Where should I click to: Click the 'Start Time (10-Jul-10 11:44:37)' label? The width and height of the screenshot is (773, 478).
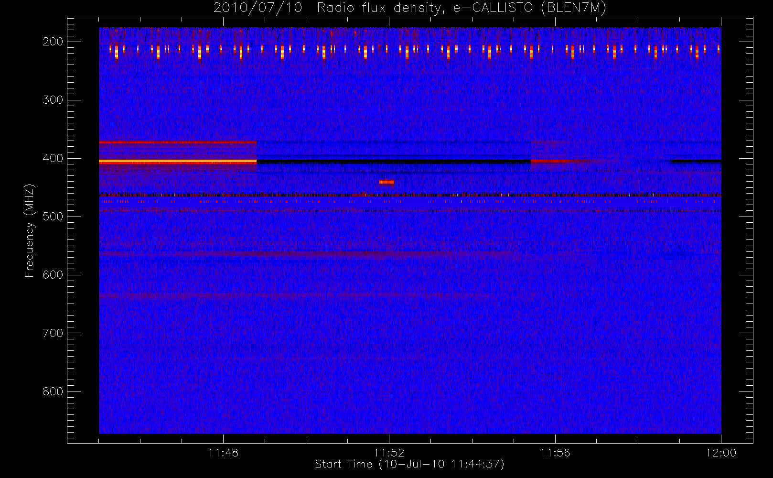[x=409, y=464]
